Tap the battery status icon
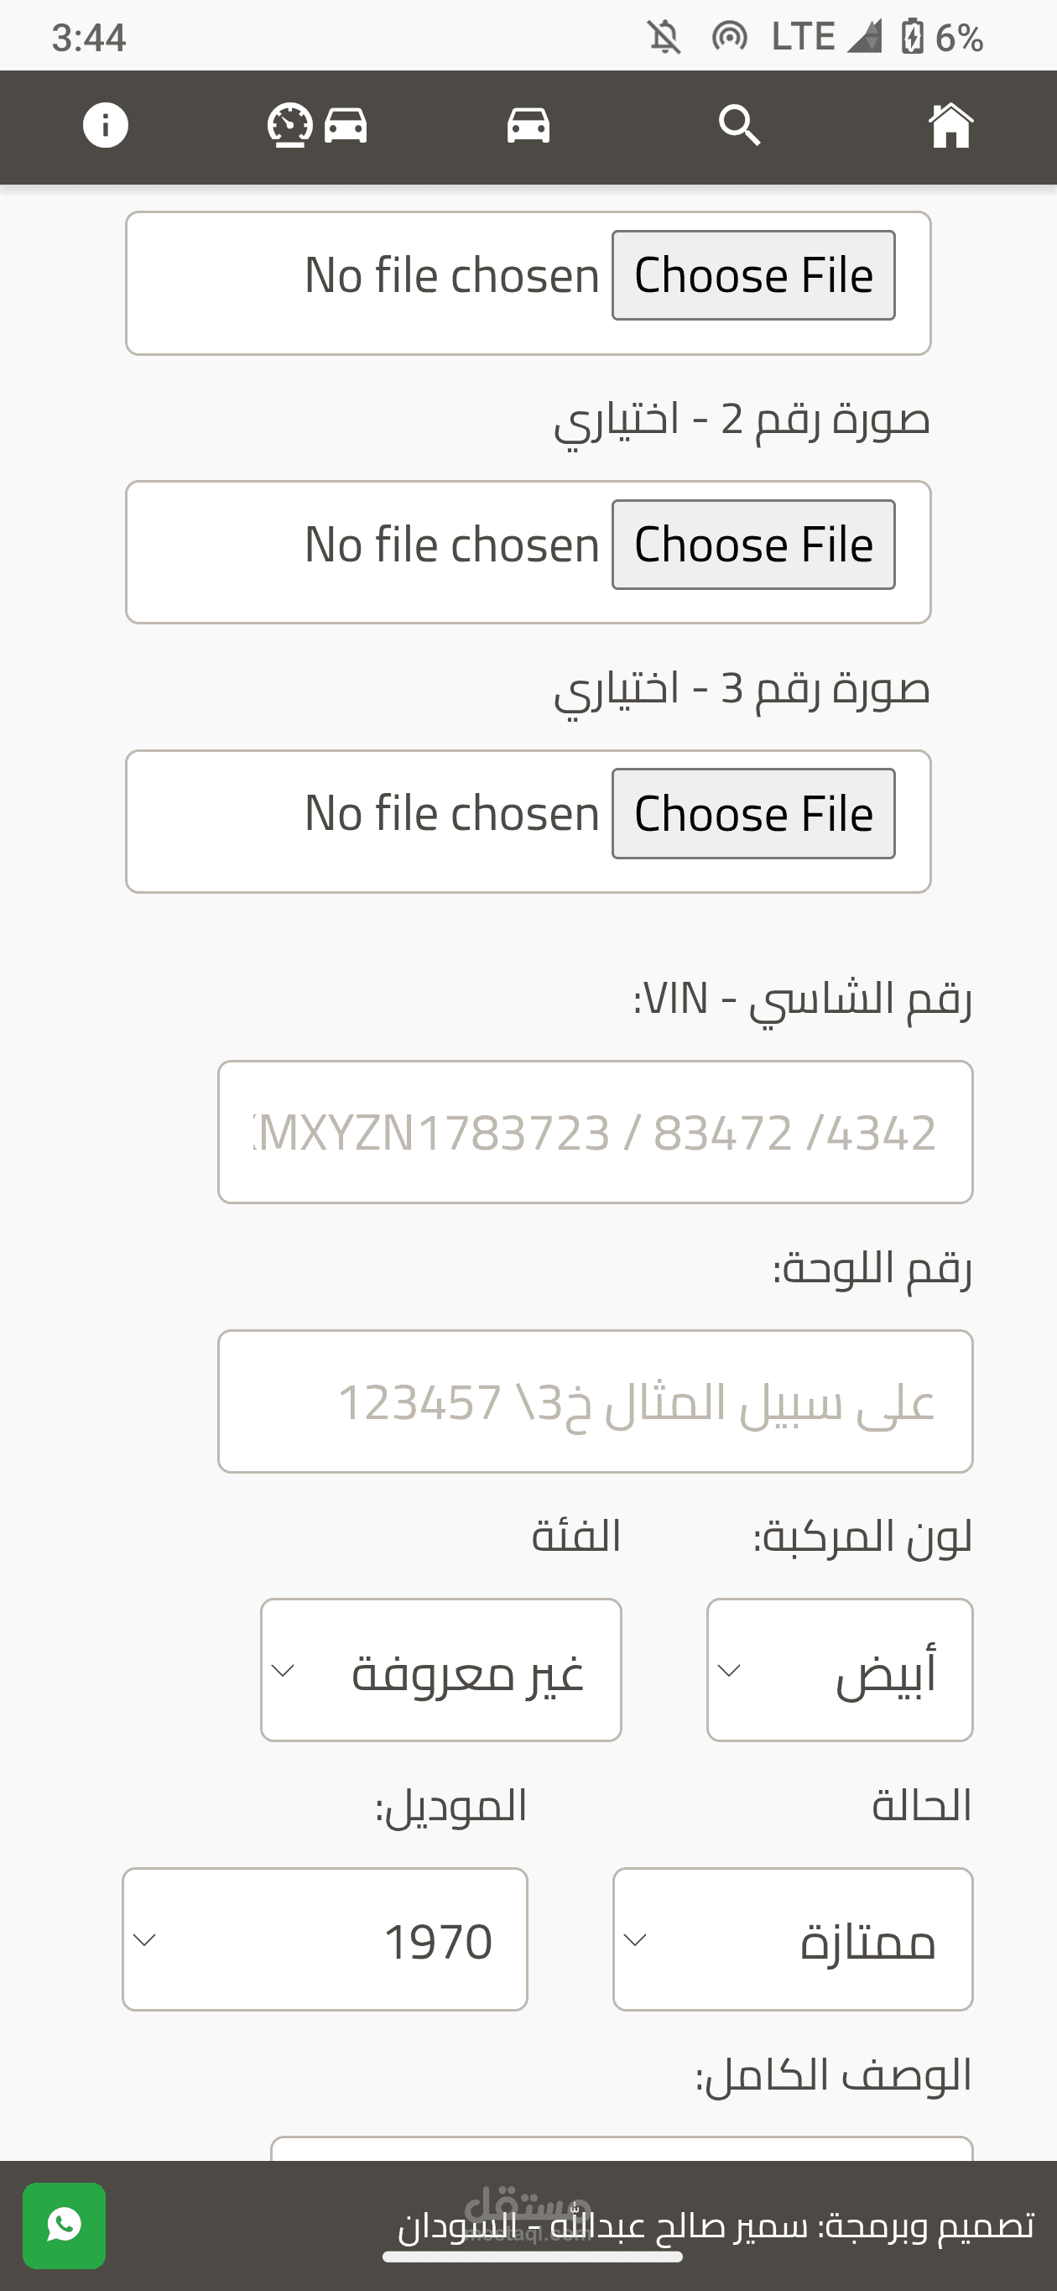This screenshot has width=1057, height=2291. (913, 38)
